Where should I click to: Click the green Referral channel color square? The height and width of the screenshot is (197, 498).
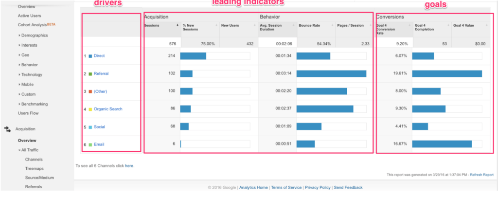[x=90, y=74]
